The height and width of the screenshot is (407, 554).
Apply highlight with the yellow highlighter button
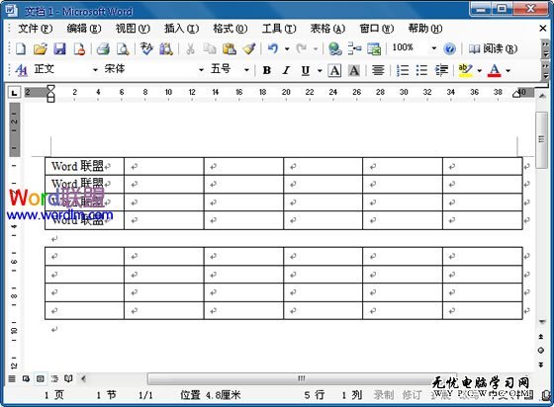click(x=466, y=70)
